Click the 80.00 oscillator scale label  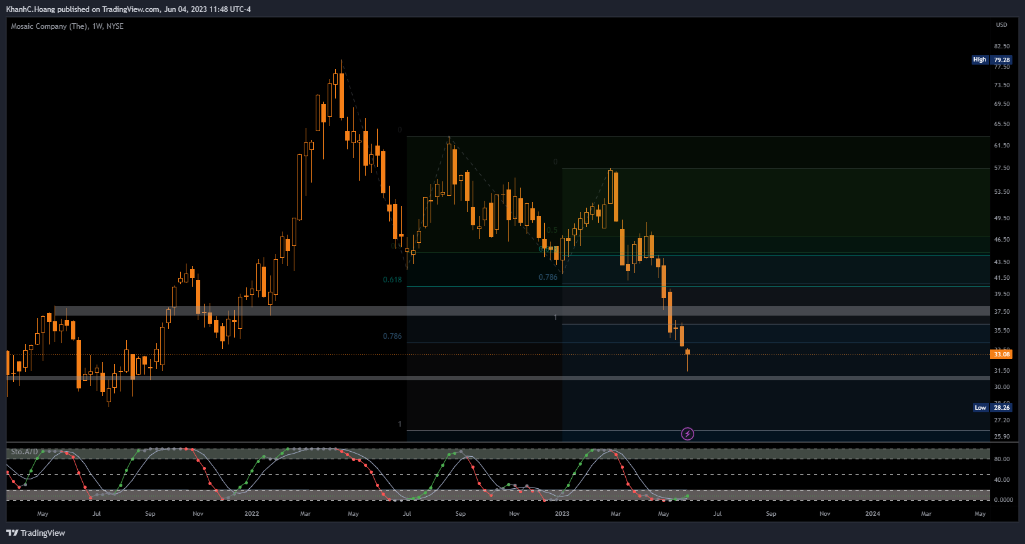(x=1002, y=459)
